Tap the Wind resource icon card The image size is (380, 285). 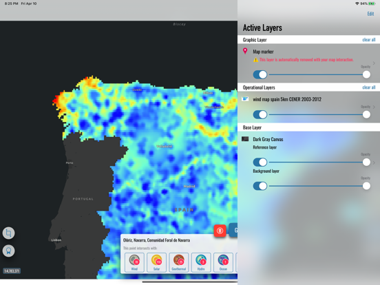[134, 262]
